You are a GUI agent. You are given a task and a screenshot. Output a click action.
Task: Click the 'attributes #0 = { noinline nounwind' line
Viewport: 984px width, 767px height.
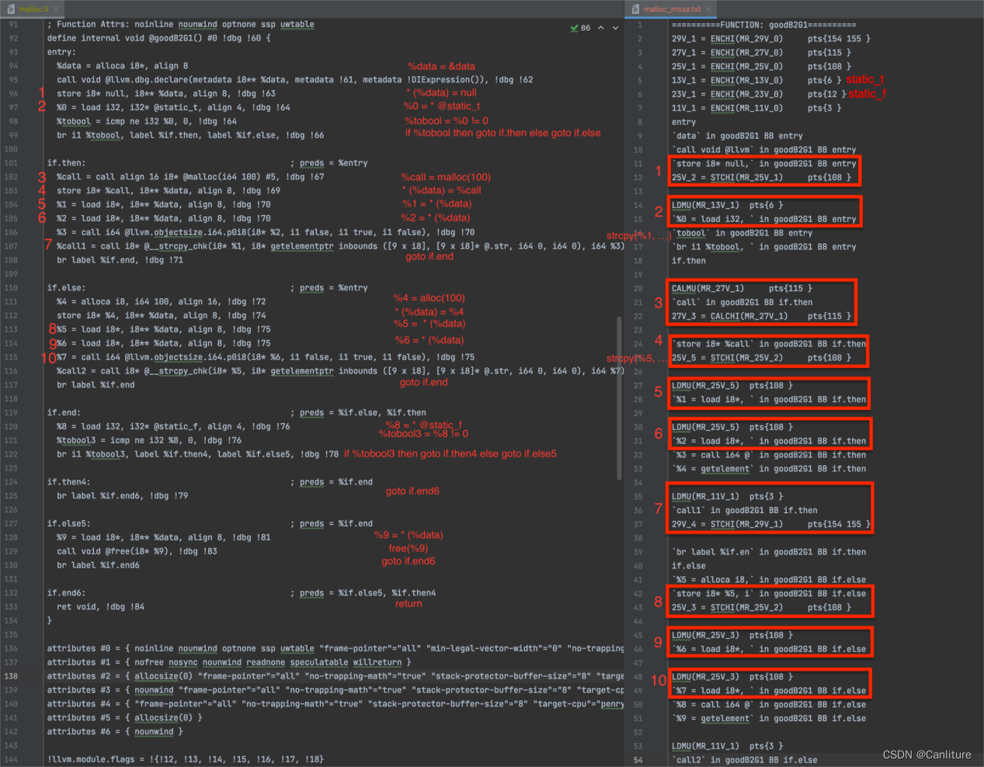click(336, 649)
